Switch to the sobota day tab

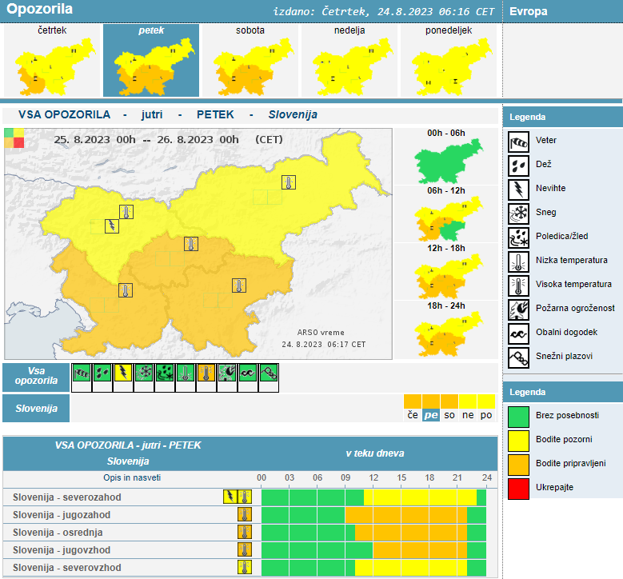[x=250, y=61]
